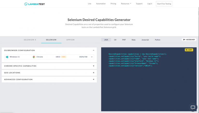Click the Windows 11 OS icon
The image size is (199, 113).
tap(7, 57)
